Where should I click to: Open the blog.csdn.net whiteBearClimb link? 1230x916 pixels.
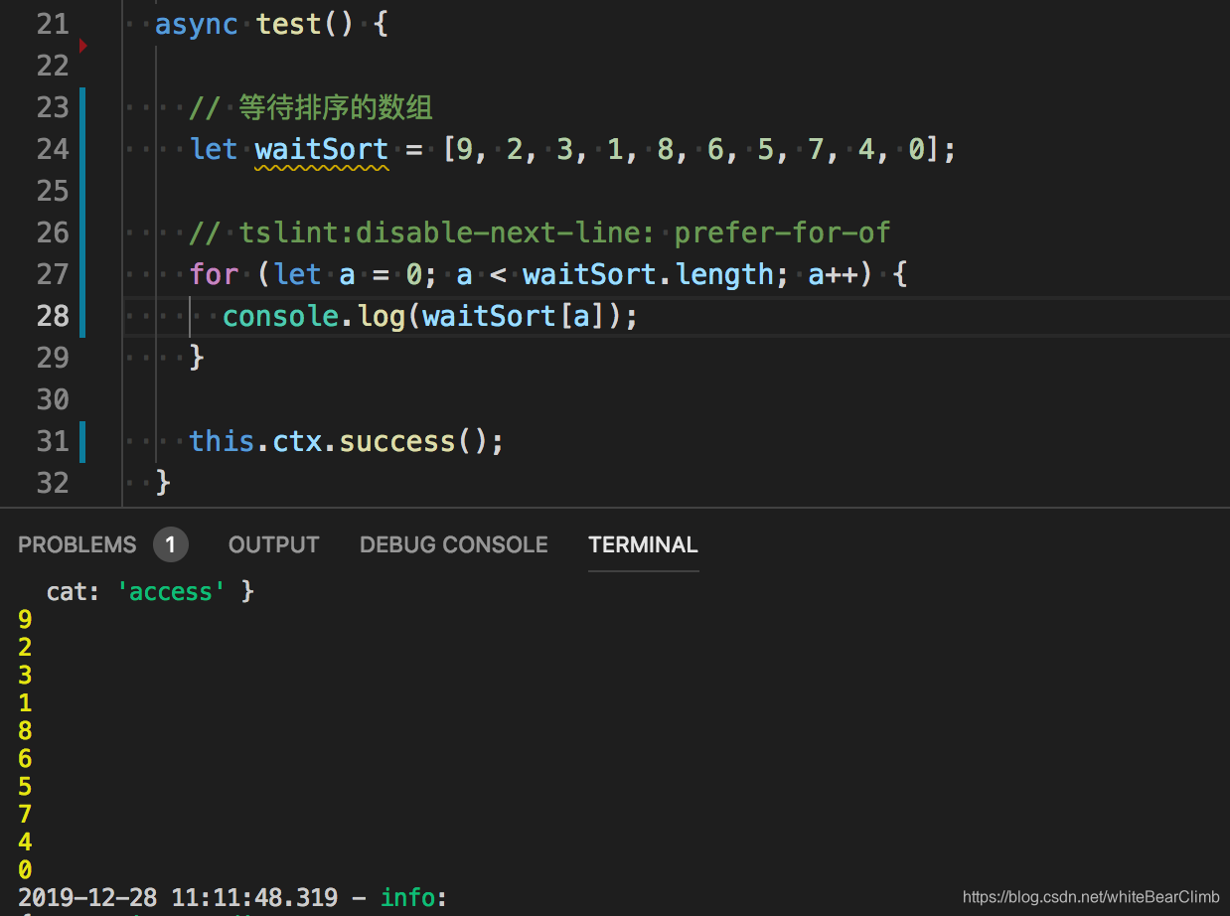point(1091,897)
